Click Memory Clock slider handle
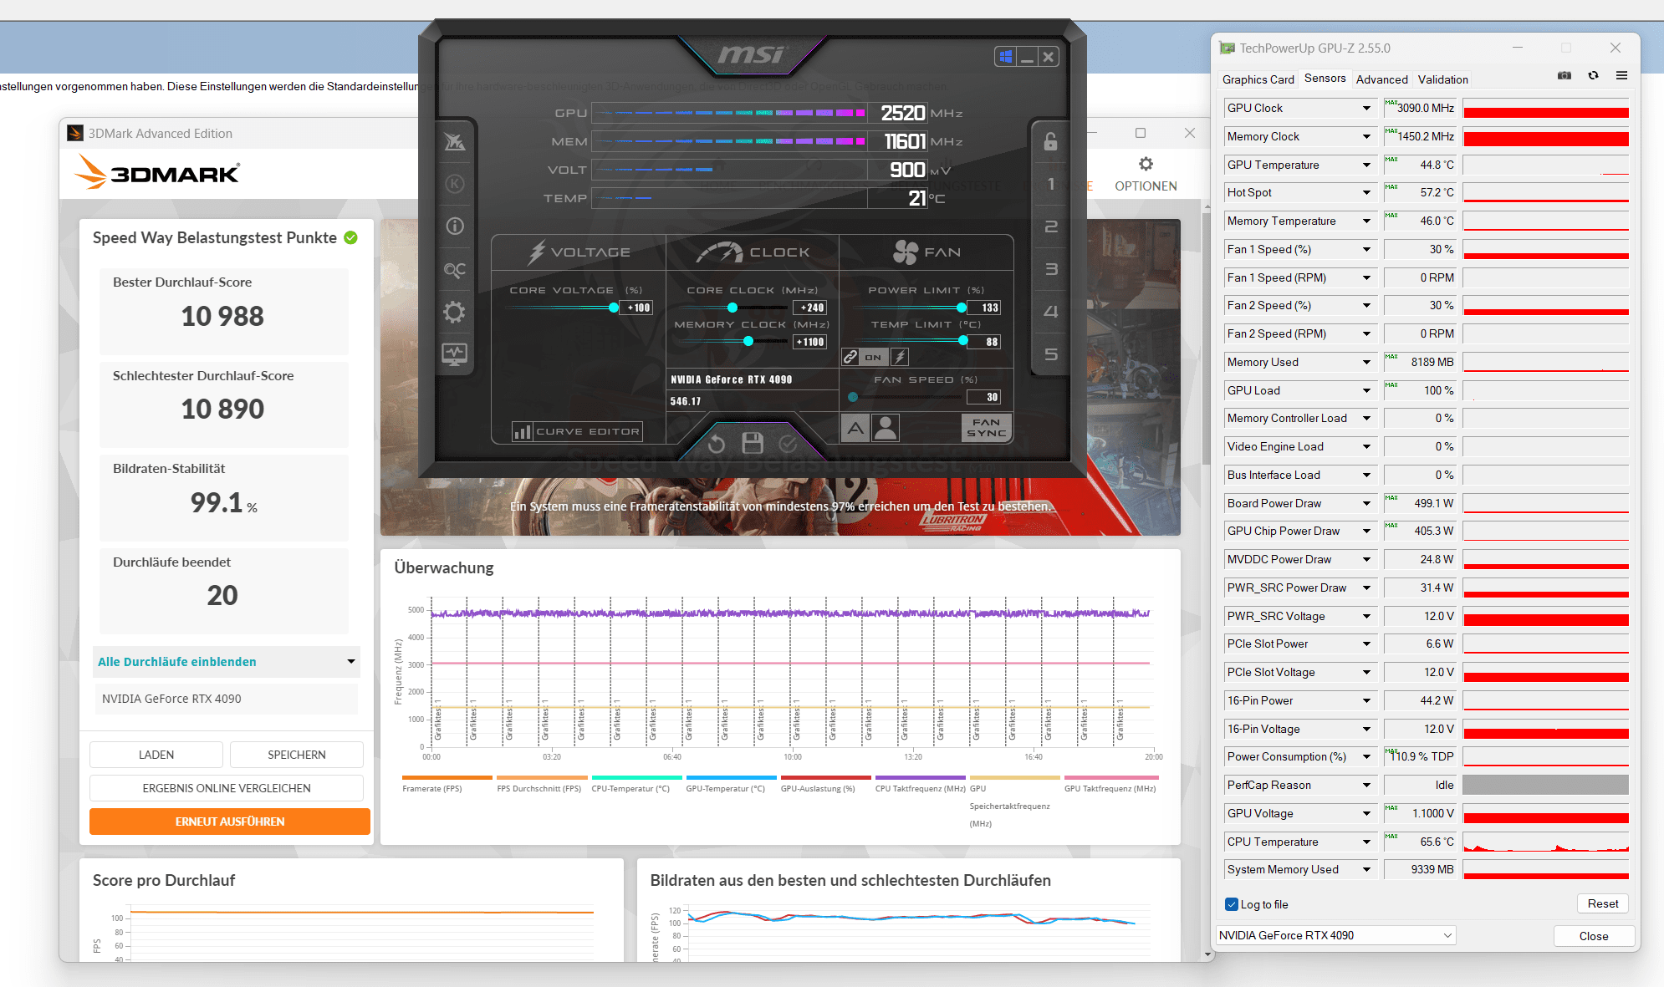 [748, 341]
